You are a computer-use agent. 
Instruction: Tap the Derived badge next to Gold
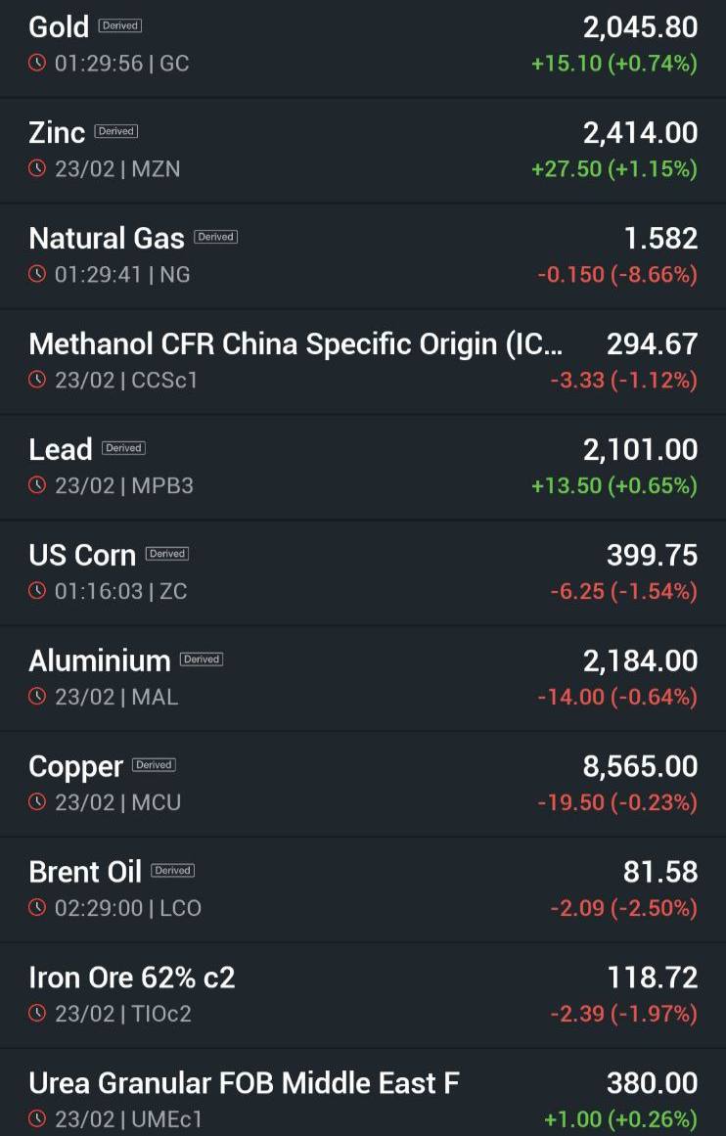point(120,26)
